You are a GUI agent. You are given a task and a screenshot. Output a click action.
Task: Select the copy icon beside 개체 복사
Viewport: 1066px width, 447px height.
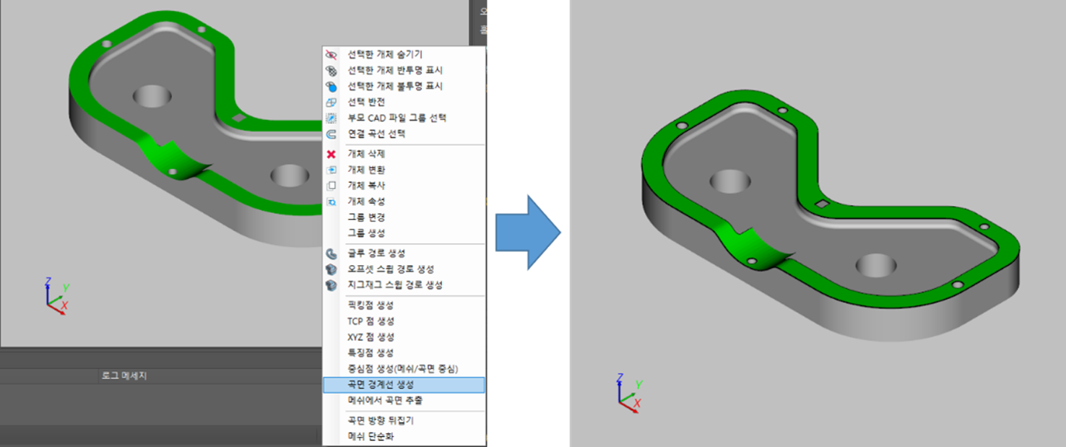tap(330, 186)
